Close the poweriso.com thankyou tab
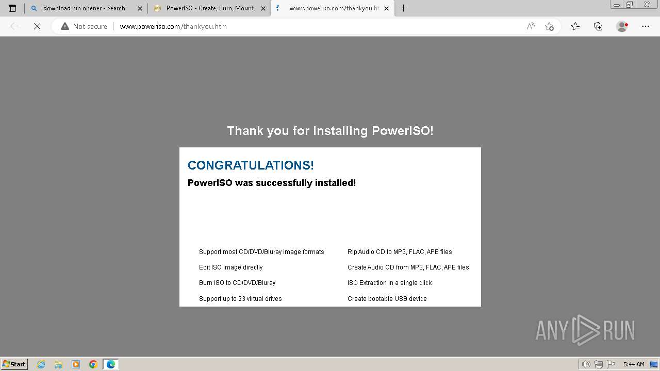This screenshot has width=660, height=371. point(387,8)
